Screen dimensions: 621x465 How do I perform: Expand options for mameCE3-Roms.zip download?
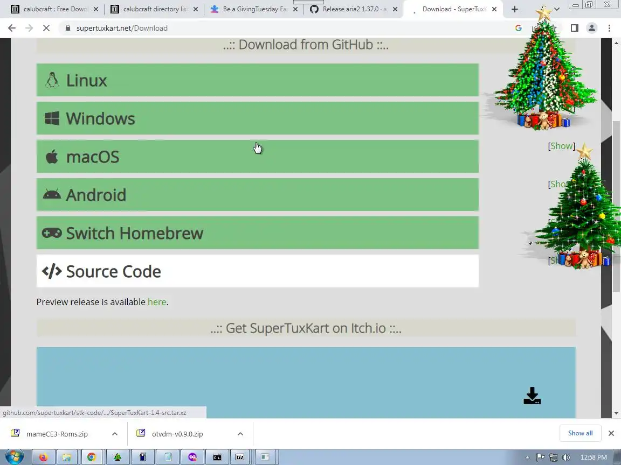click(x=115, y=434)
